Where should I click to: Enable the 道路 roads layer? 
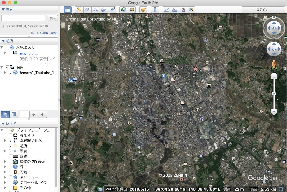click(10, 156)
